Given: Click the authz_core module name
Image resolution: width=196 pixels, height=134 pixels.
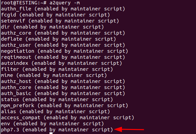Looking at the screenshot, I should point(16,33).
